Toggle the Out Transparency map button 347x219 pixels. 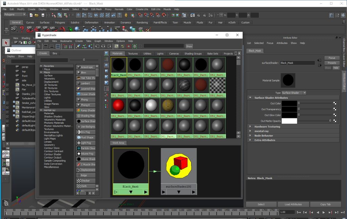tap(334, 109)
